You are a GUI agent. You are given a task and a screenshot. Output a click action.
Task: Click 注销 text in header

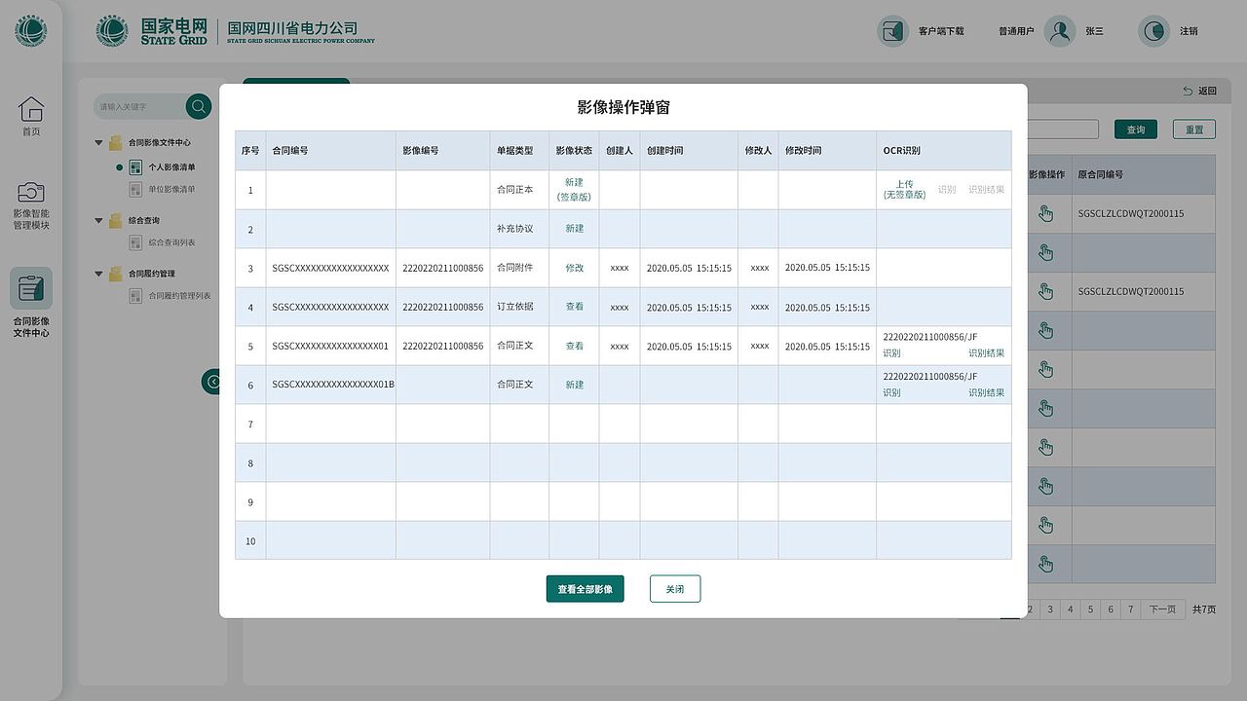click(x=1190, y=31)
